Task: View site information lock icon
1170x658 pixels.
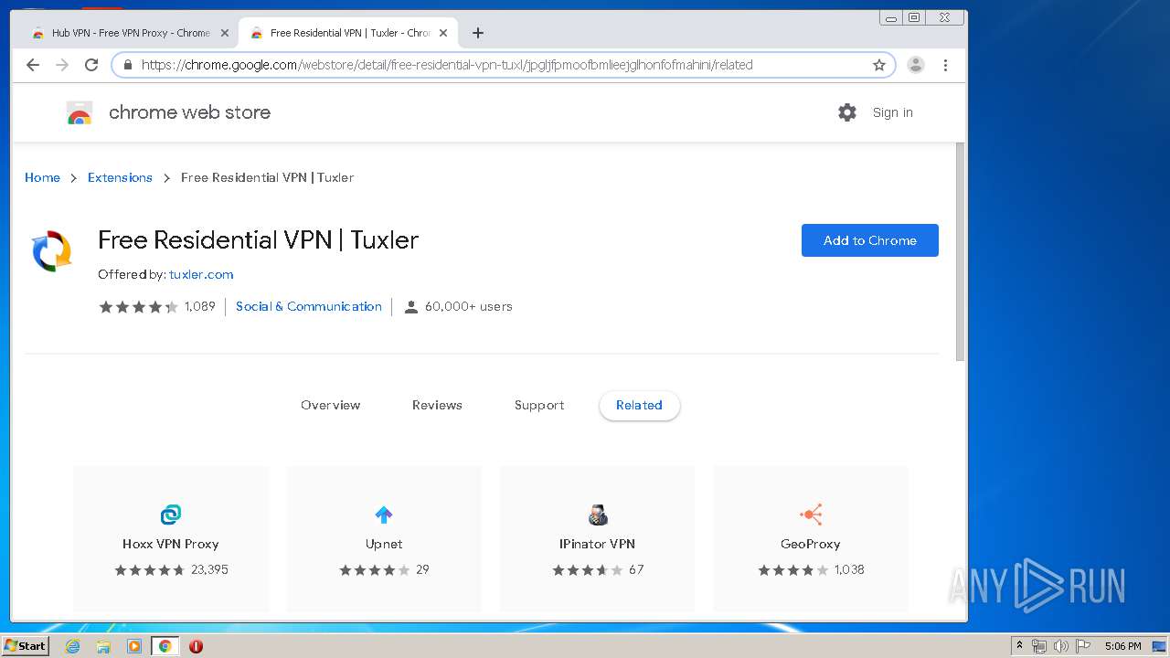Action: (x=127, y=65)
